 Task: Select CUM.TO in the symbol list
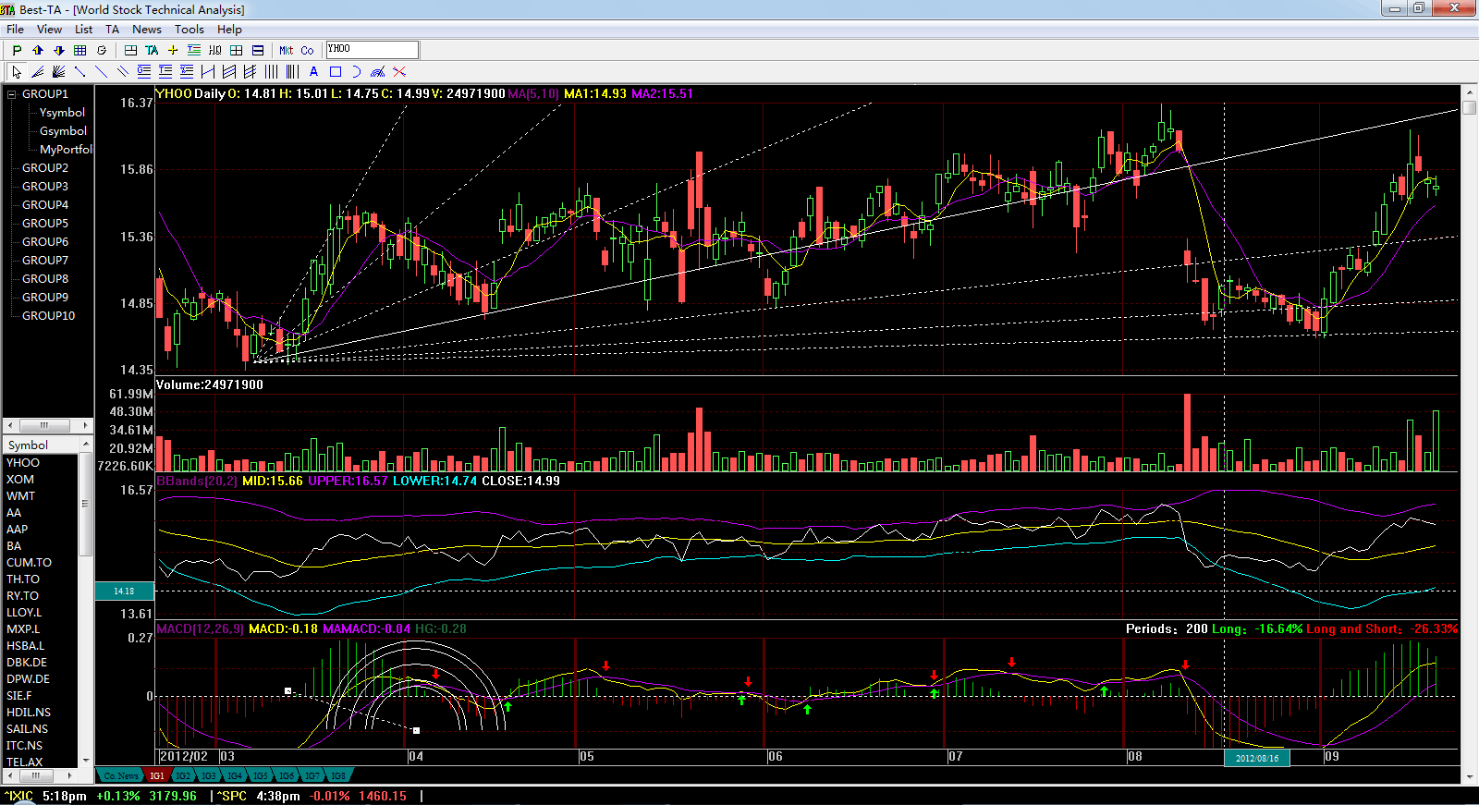click(x=29, y=563)
